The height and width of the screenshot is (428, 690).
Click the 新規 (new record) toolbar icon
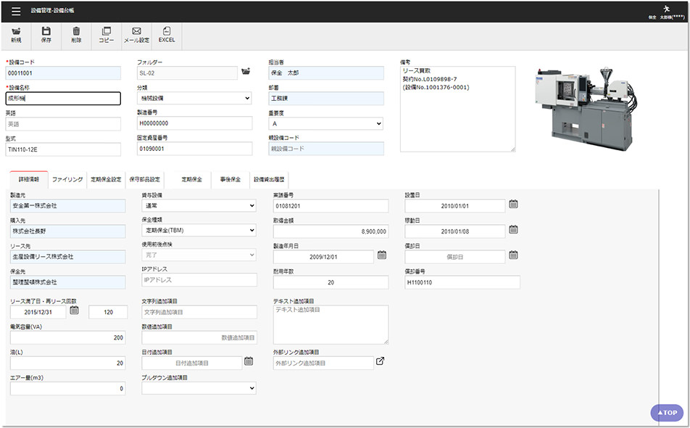tap(16, 35)
